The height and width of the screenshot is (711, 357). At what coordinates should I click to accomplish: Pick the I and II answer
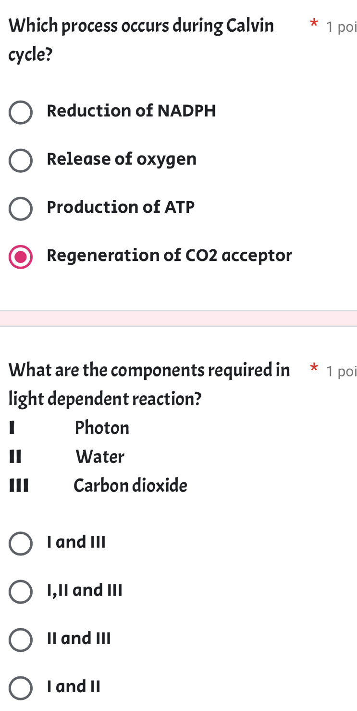[20, 688]
